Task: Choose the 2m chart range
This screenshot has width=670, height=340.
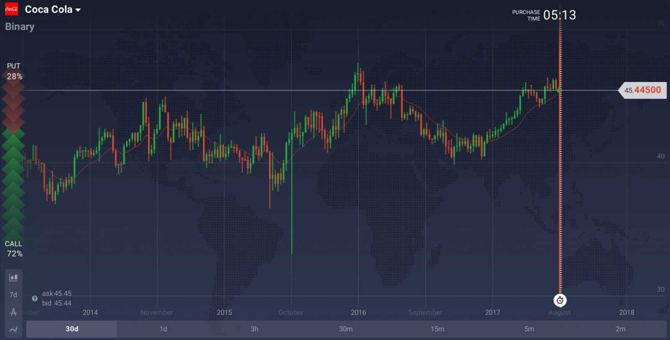Action: tap(620, 329)
